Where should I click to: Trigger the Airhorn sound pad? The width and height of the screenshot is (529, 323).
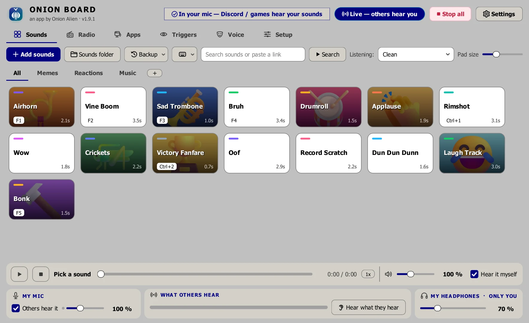click(42, 107)
